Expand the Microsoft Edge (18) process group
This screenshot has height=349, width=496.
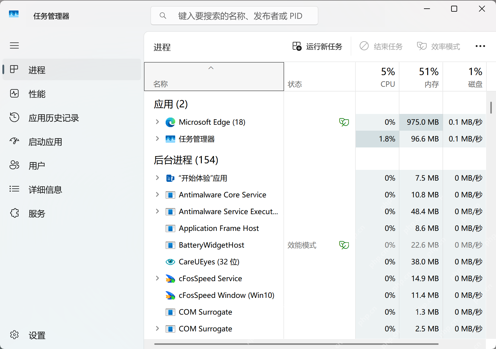(x=158, y=122)
